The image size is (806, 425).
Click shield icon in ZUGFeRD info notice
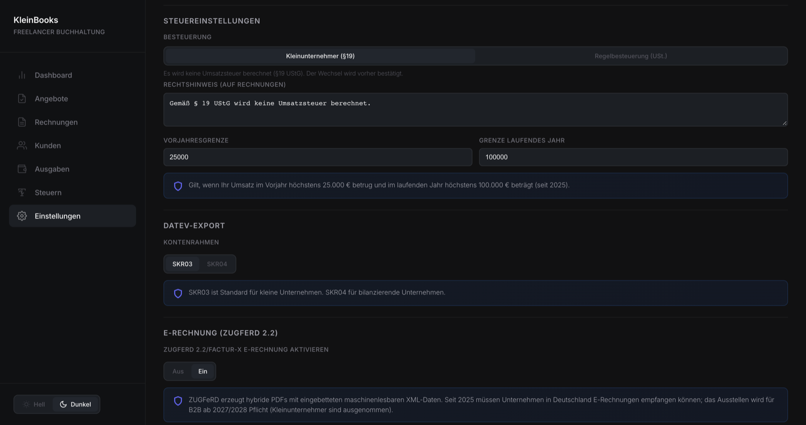pyautogui.click(x=178, y=401)
